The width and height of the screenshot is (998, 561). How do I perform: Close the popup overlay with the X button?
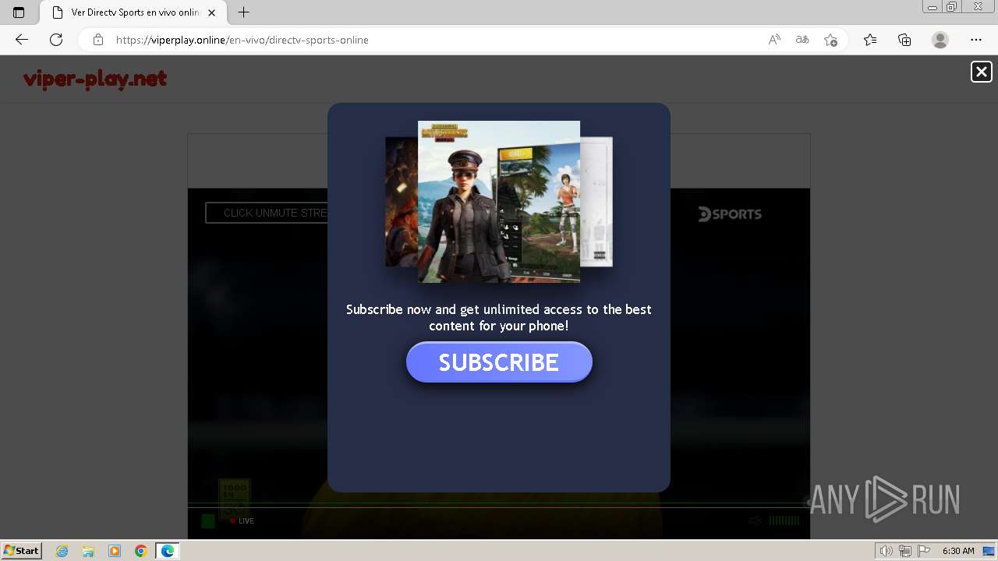click(x=981, y=72)
